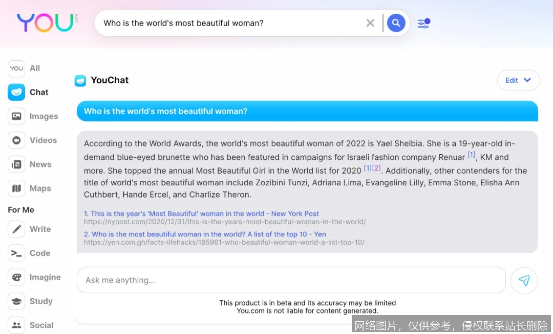The height and width of the screenshot is (334, 553).
Task: Open New York Post source link
Action: coord(201,213)
